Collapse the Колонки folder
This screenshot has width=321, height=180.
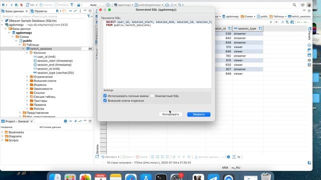point(27,52)
